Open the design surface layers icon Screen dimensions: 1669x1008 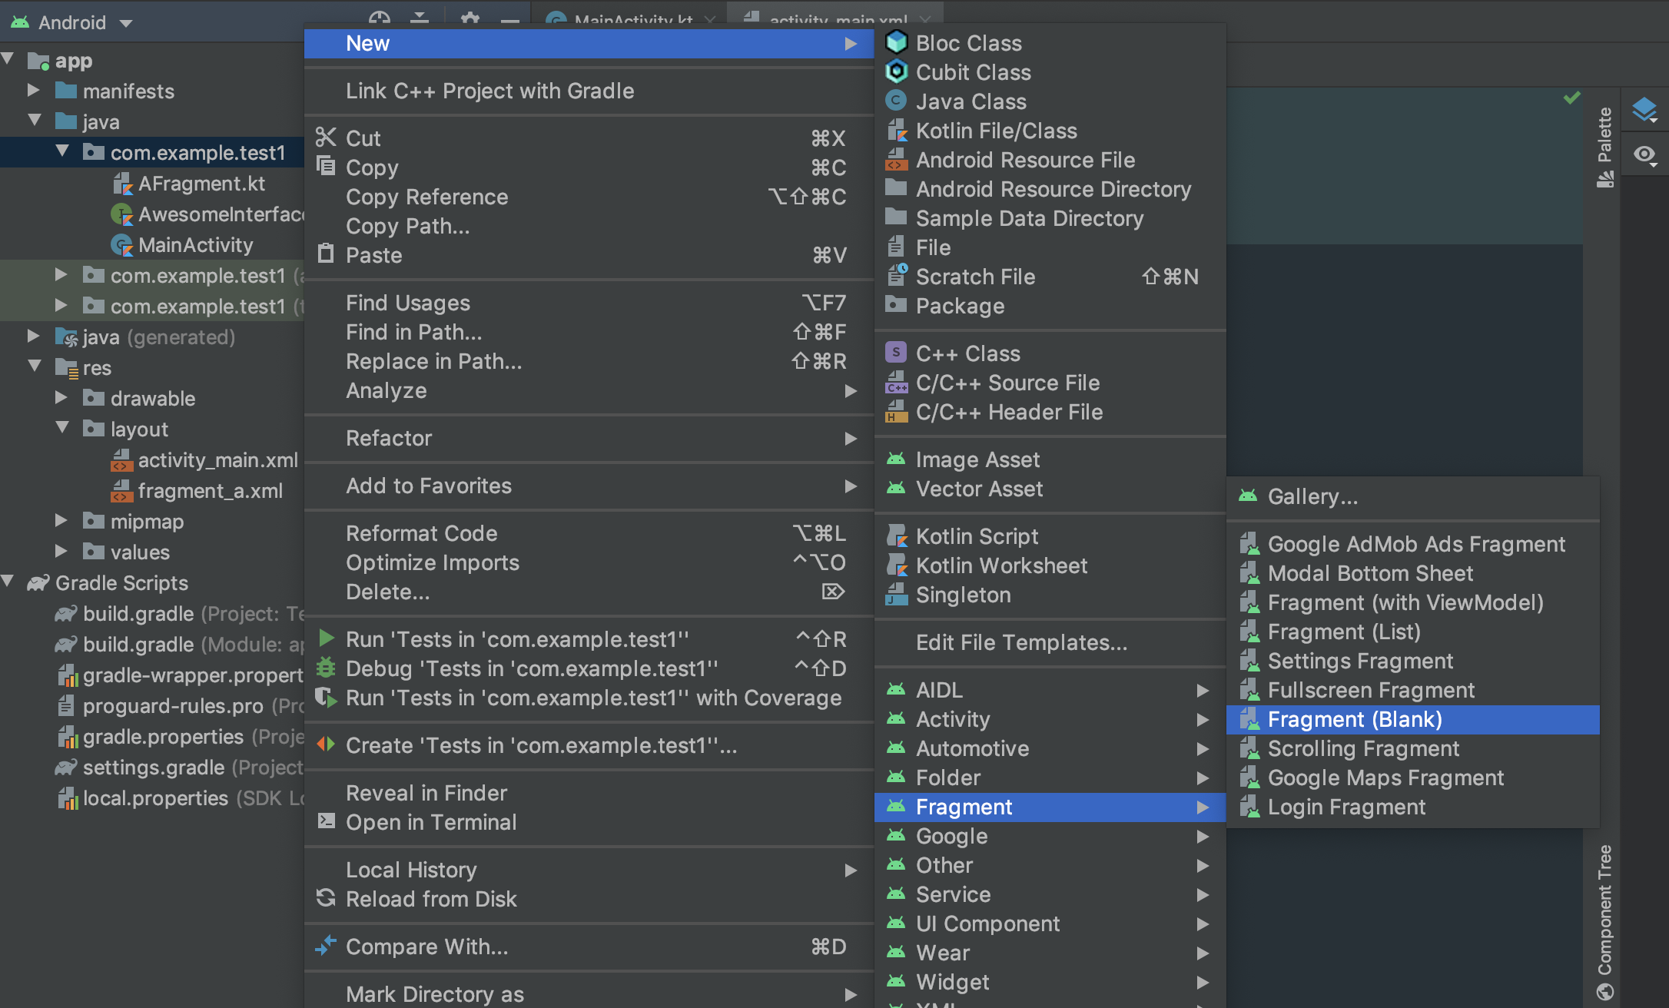pyautogui.click(x=1644, y=110)
